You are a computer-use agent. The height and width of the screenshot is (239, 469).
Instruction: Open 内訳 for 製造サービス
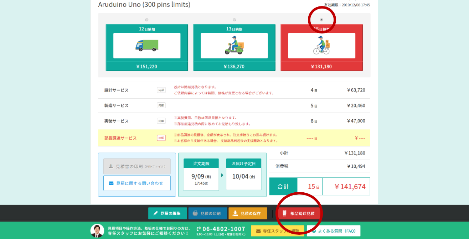[161, 105]
